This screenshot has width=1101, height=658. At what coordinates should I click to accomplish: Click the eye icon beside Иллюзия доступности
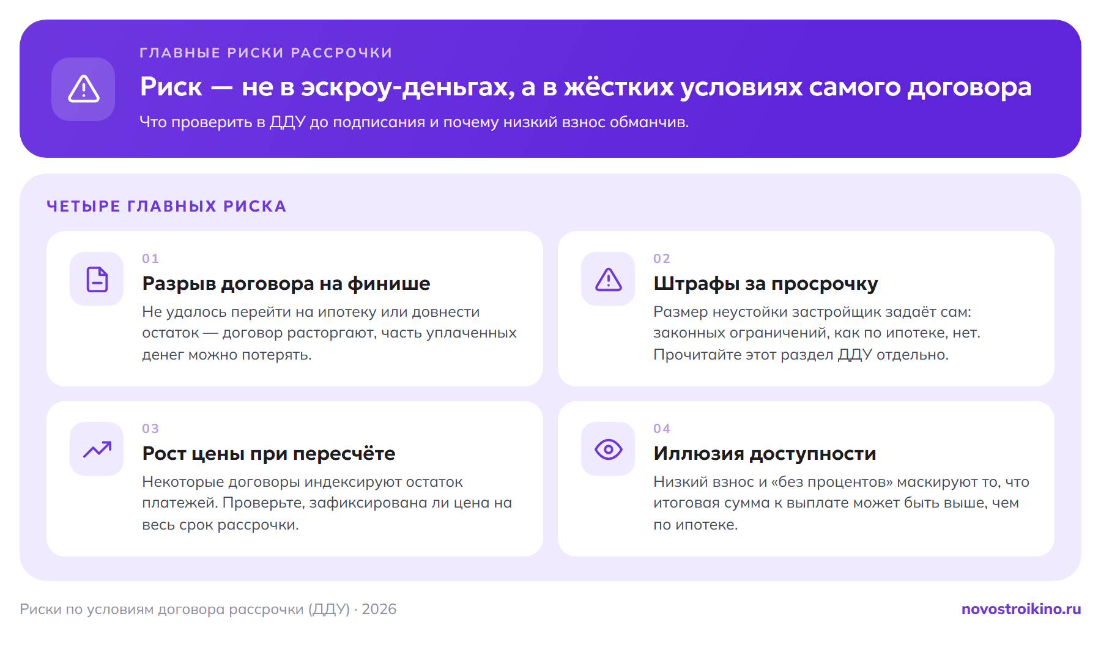tap(608, 449)
